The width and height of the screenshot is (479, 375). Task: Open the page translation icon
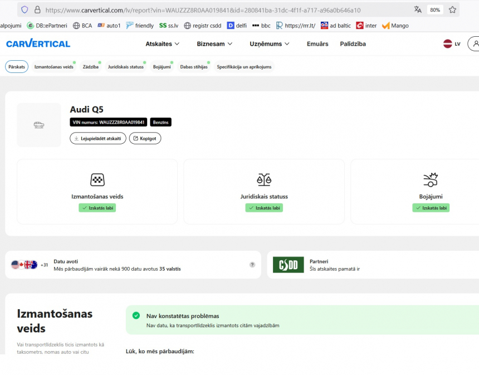pyautogui.click(x=418, y=10)
